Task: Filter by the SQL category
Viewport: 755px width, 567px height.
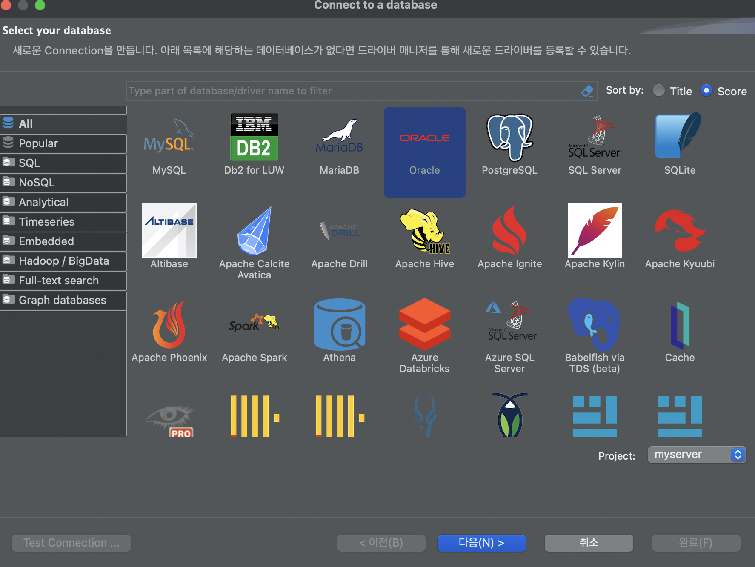Action: coord(63,163)
